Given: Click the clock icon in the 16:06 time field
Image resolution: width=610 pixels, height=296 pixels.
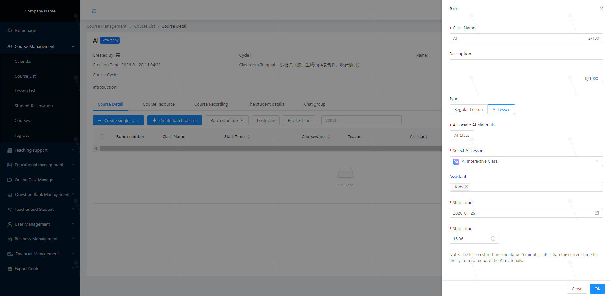Looking at the screenshot, I should click(x=493, y=239).
